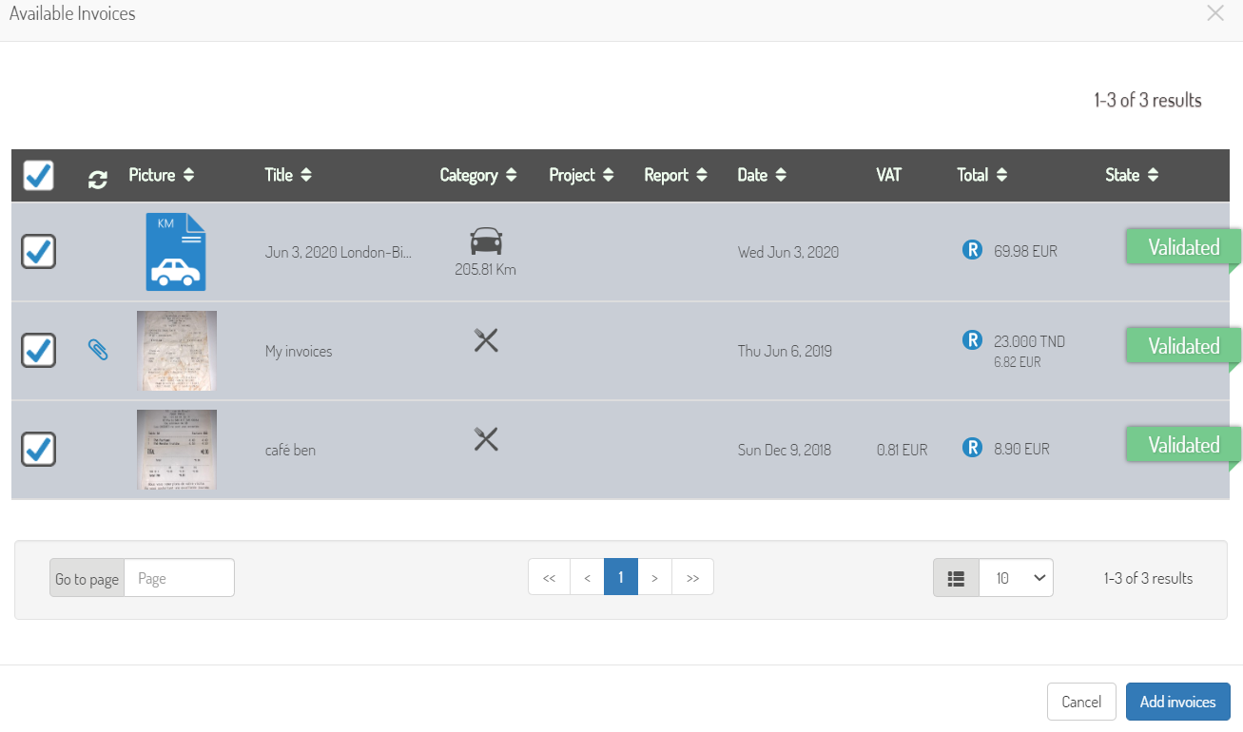Select page 1 in pagination
The image size is (1243, 732).
(621, 577)
